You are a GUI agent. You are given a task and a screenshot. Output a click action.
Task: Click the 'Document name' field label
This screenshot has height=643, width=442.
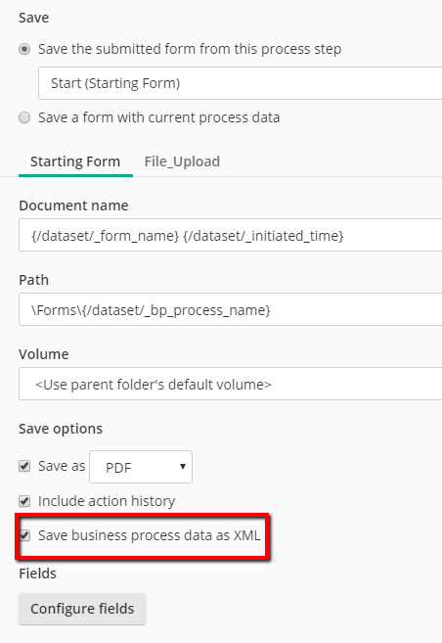pyautogui.click(x=73, y=206)
